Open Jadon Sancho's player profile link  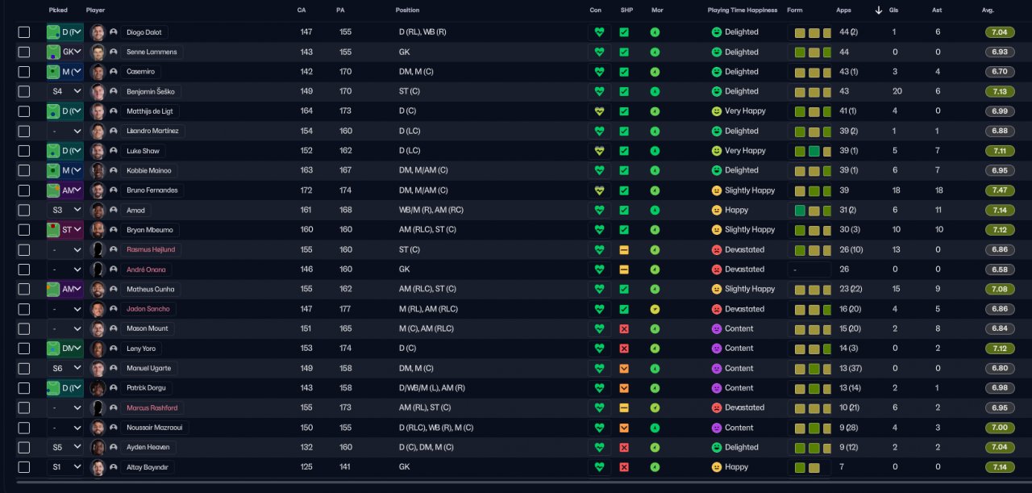[x=148, y=309]
